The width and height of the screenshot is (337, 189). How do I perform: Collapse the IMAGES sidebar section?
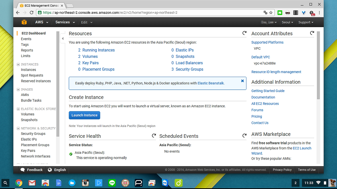(18, 90)
